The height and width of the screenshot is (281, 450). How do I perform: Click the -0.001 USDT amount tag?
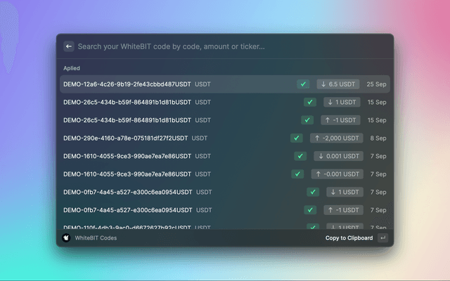pyautogui.click(x=337, y=174)
